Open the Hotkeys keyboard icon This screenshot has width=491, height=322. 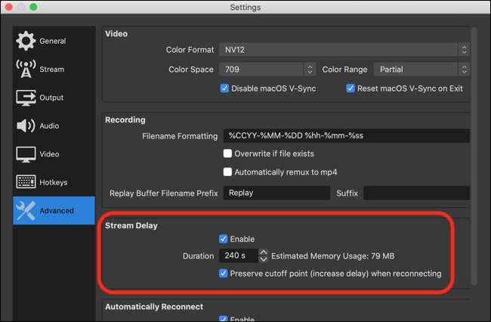pos(26,182)
